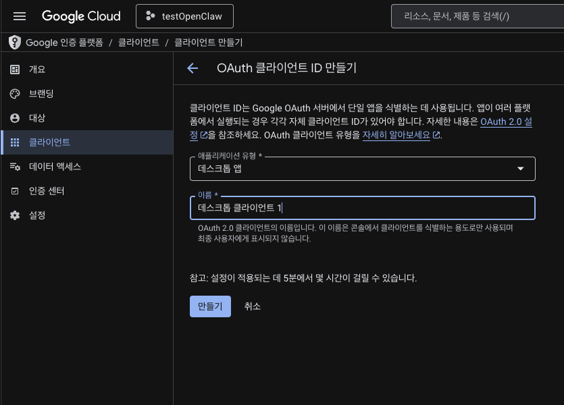Open the navigation hamburger menu
This screenshot has width=564, height=405.
click(20, 16)
